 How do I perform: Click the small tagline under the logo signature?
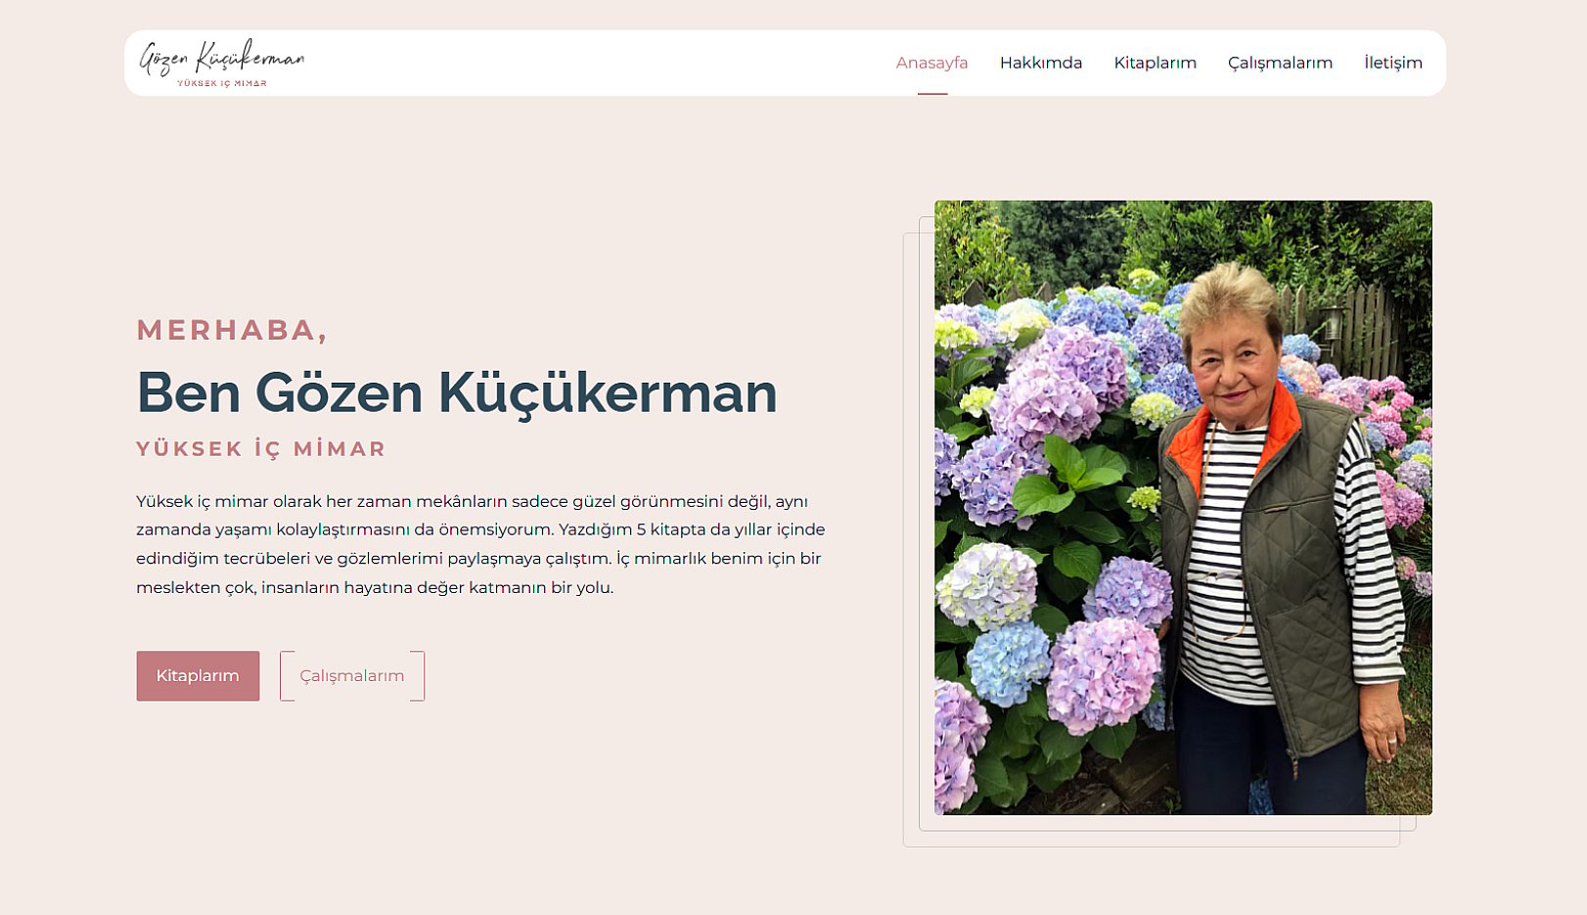click(222, 83)
